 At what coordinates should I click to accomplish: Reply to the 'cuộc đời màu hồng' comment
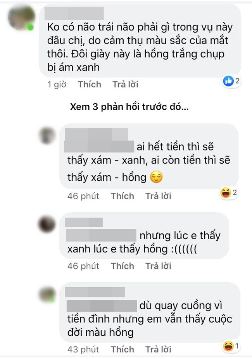[x=159, y=349]
